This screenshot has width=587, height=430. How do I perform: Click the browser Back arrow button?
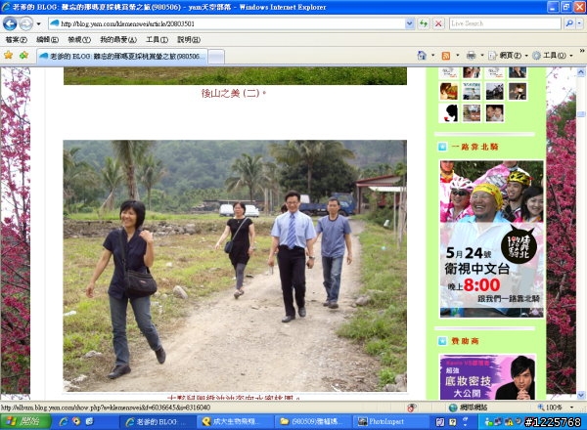click(x=10, y=23)
